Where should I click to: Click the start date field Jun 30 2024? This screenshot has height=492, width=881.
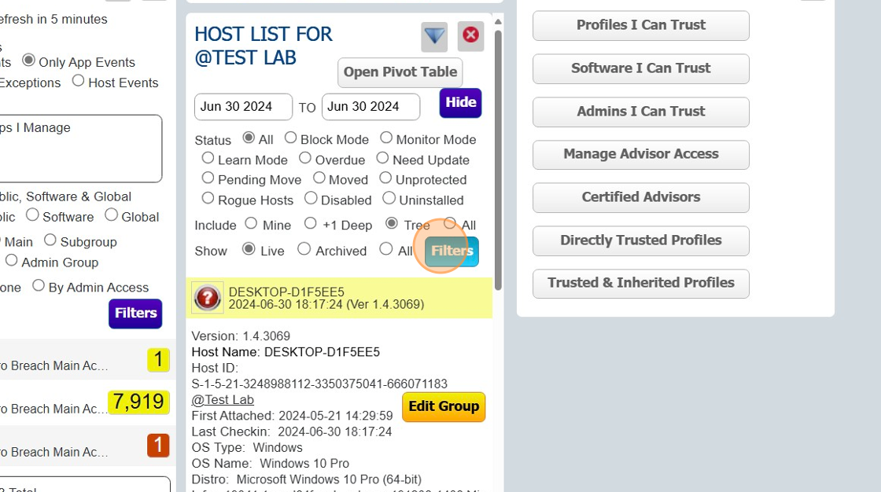(243, 107)
